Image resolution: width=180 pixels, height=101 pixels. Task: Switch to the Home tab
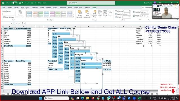pos(10,8)
